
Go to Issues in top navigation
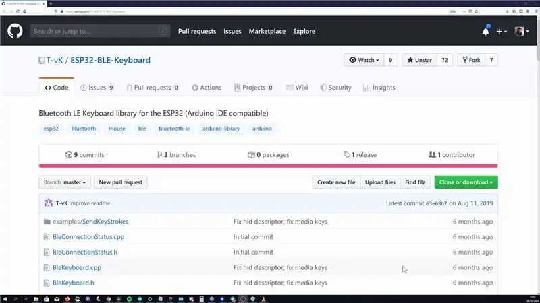coord(232,31)
